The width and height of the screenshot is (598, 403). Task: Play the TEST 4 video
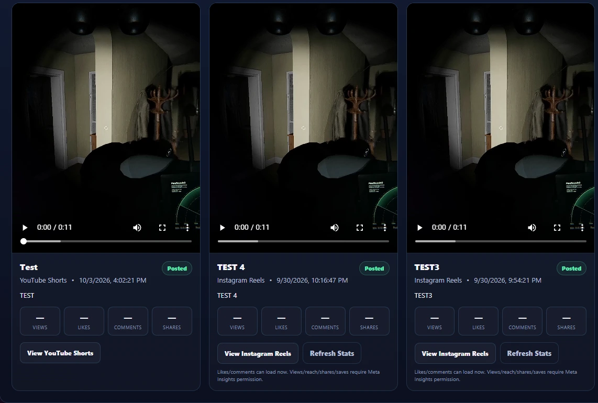tap(223, 228)
